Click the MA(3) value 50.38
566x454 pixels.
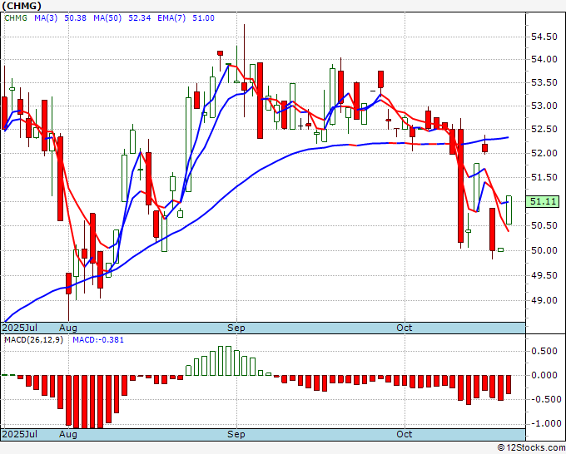pyautogui.click(x=75, y=18)
